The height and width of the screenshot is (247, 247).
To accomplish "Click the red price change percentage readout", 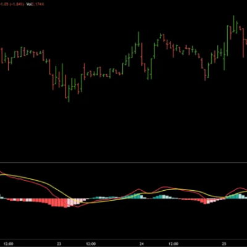I will pyautogui.click(x=12, y=4).
